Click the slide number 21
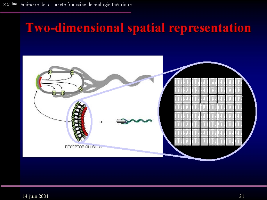267x200 pixels. pyautogui.click(x=242, y=196)
